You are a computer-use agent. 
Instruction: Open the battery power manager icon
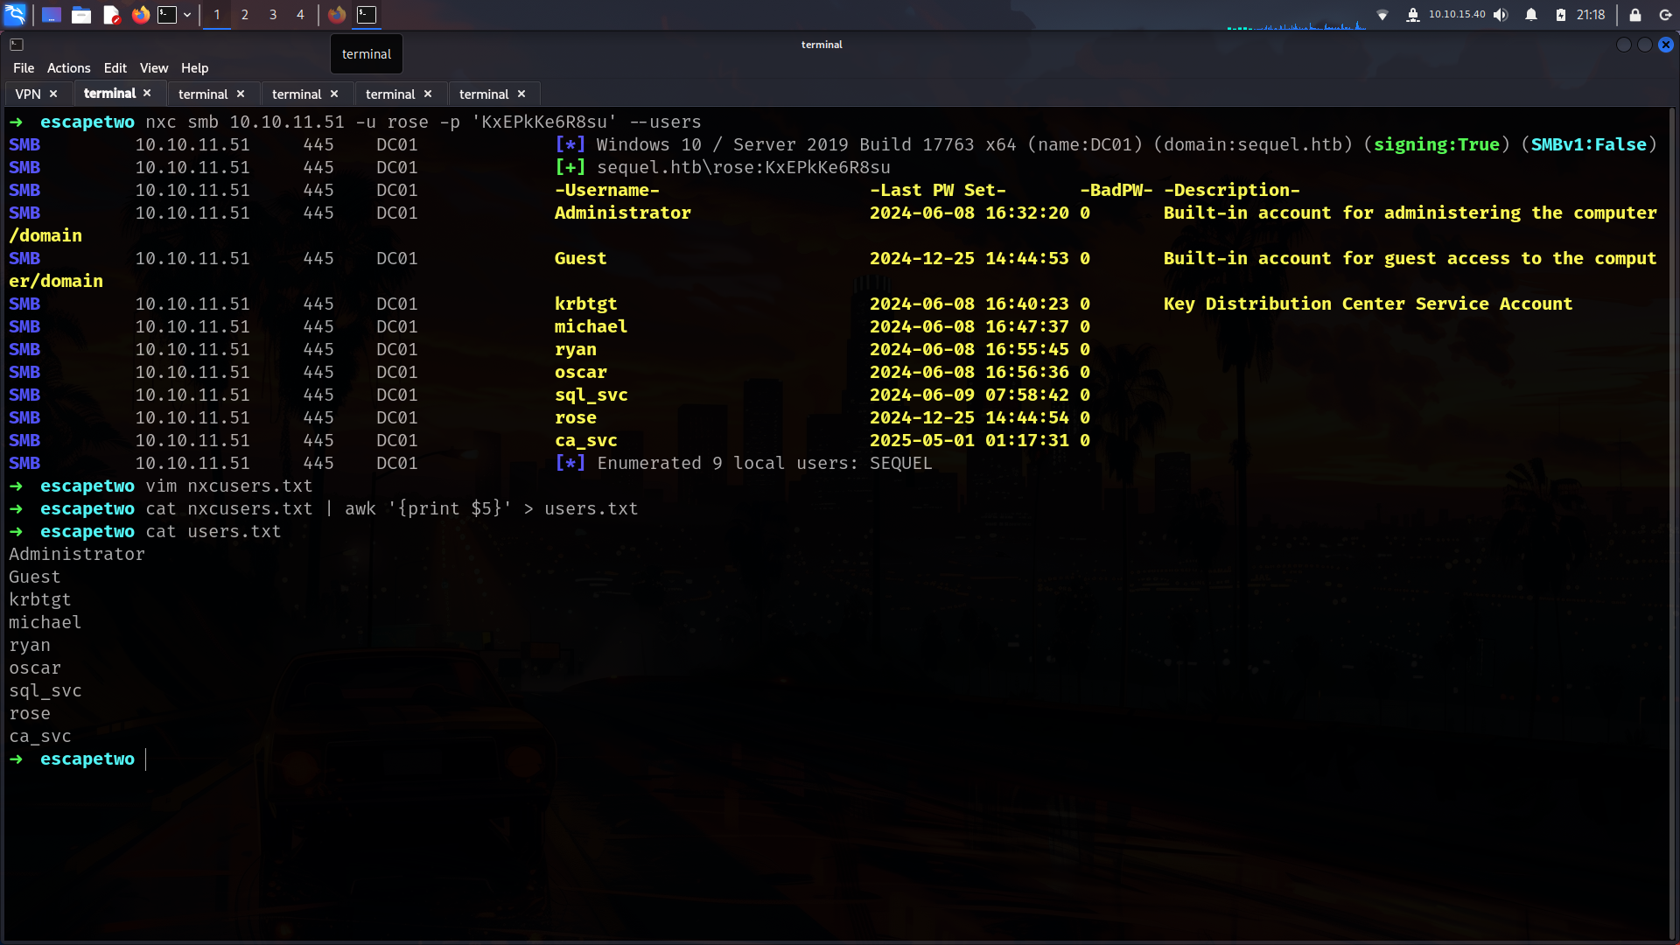pyautogui.click(x=1560, y=14)
